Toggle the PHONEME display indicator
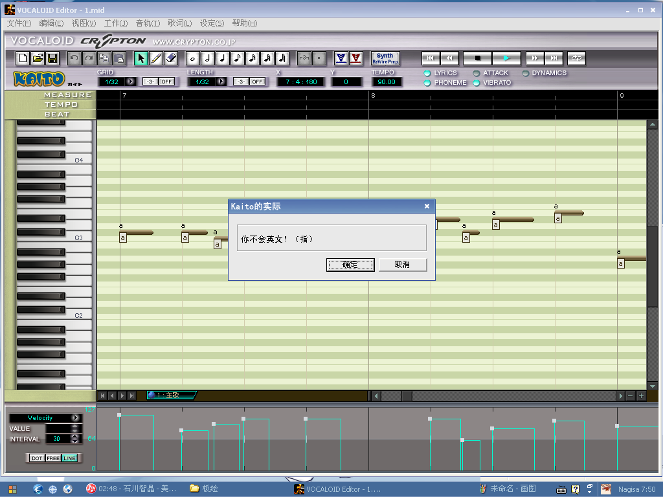Screen dimensions: 663x497 click(427, 83)
